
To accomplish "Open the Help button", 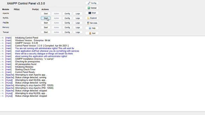I will pyautogui.click(x=92, y=28).
